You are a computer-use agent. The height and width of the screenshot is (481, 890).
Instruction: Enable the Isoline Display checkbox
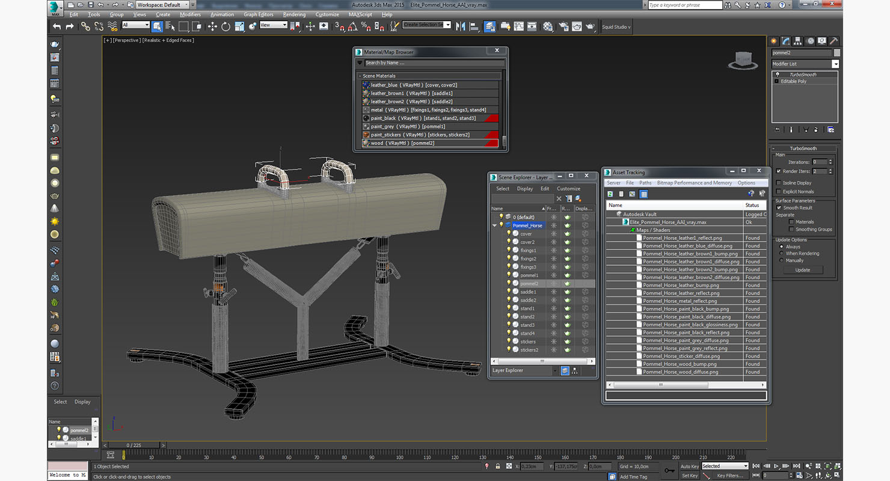point(779,183)
